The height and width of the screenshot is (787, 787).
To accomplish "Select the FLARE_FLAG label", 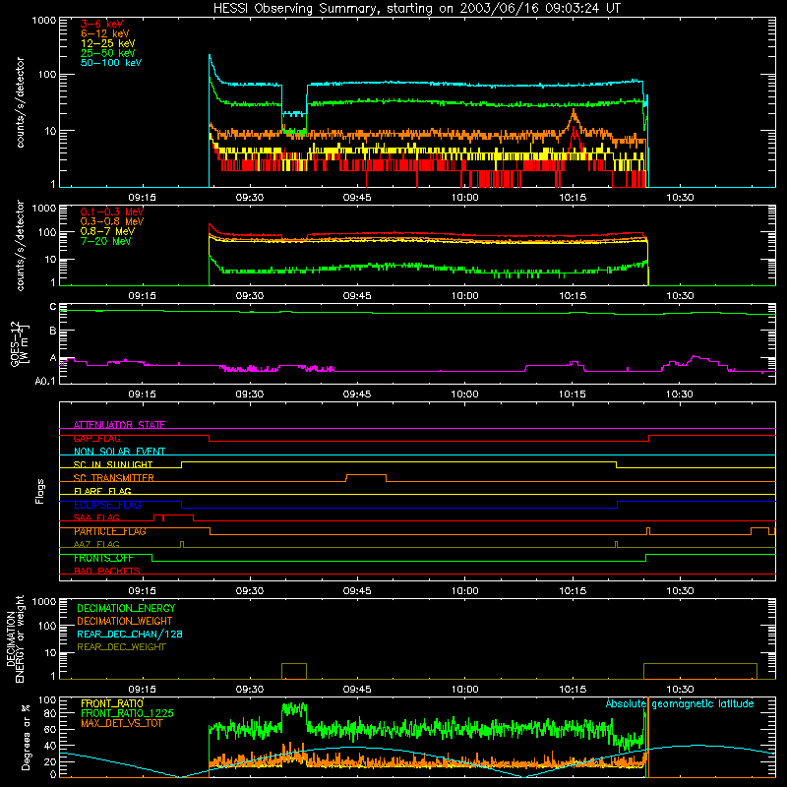I will 102,491.
